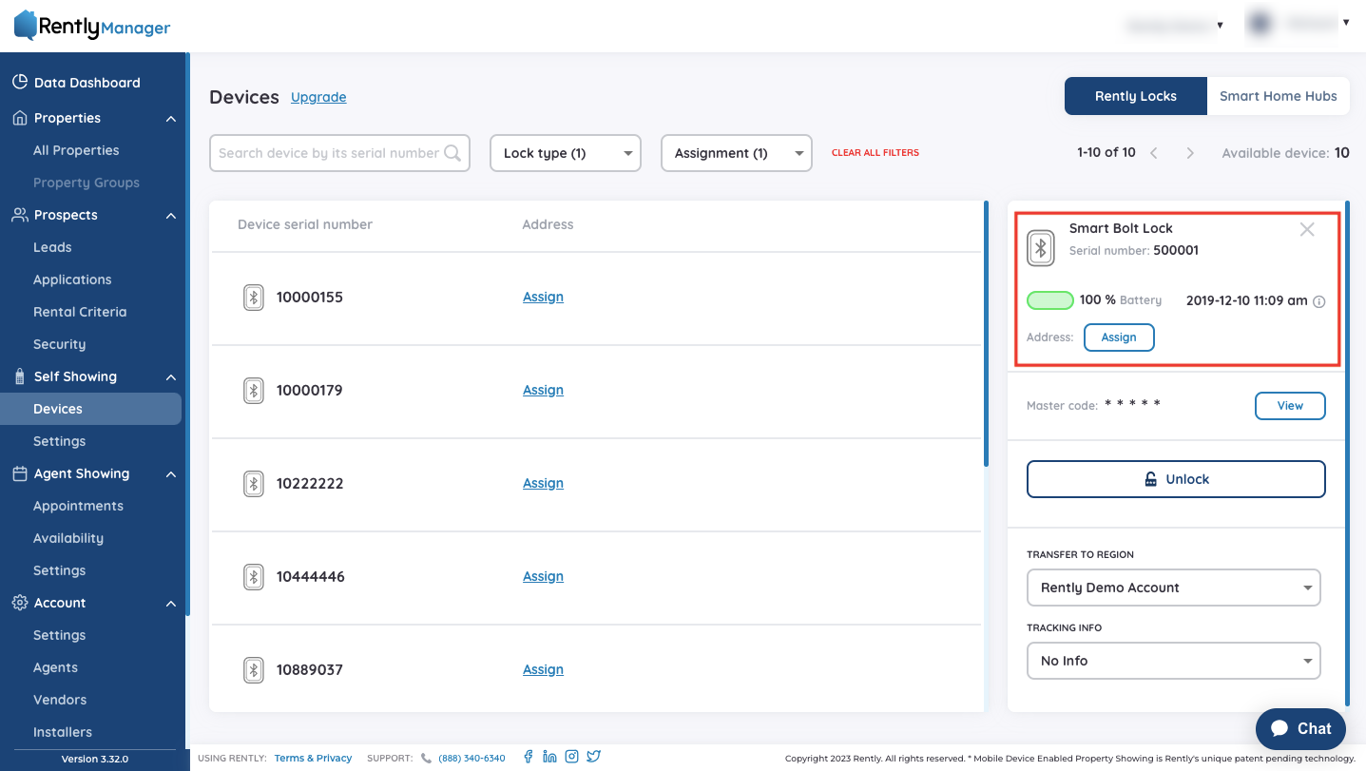Open Leads in sidebar
Image resolution: width=1366 pixels, height=771 pixels.
tap(52, 247)
